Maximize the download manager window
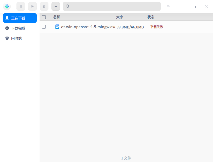 coord(194,7)
